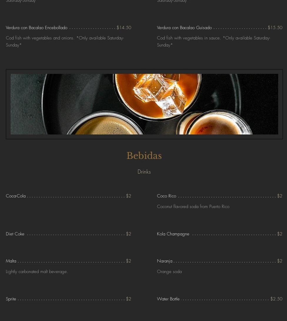This screenshot has height=321, width=287.
Task: Click the Drinks subtitle text
Action: coord(144,172)
